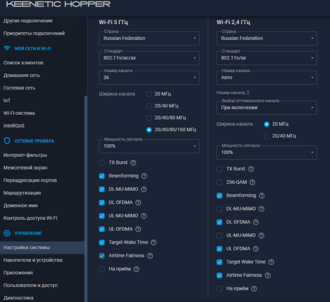Disable Beamforming on Wi-Fi 2,4 ГГц

pos(219,196)
